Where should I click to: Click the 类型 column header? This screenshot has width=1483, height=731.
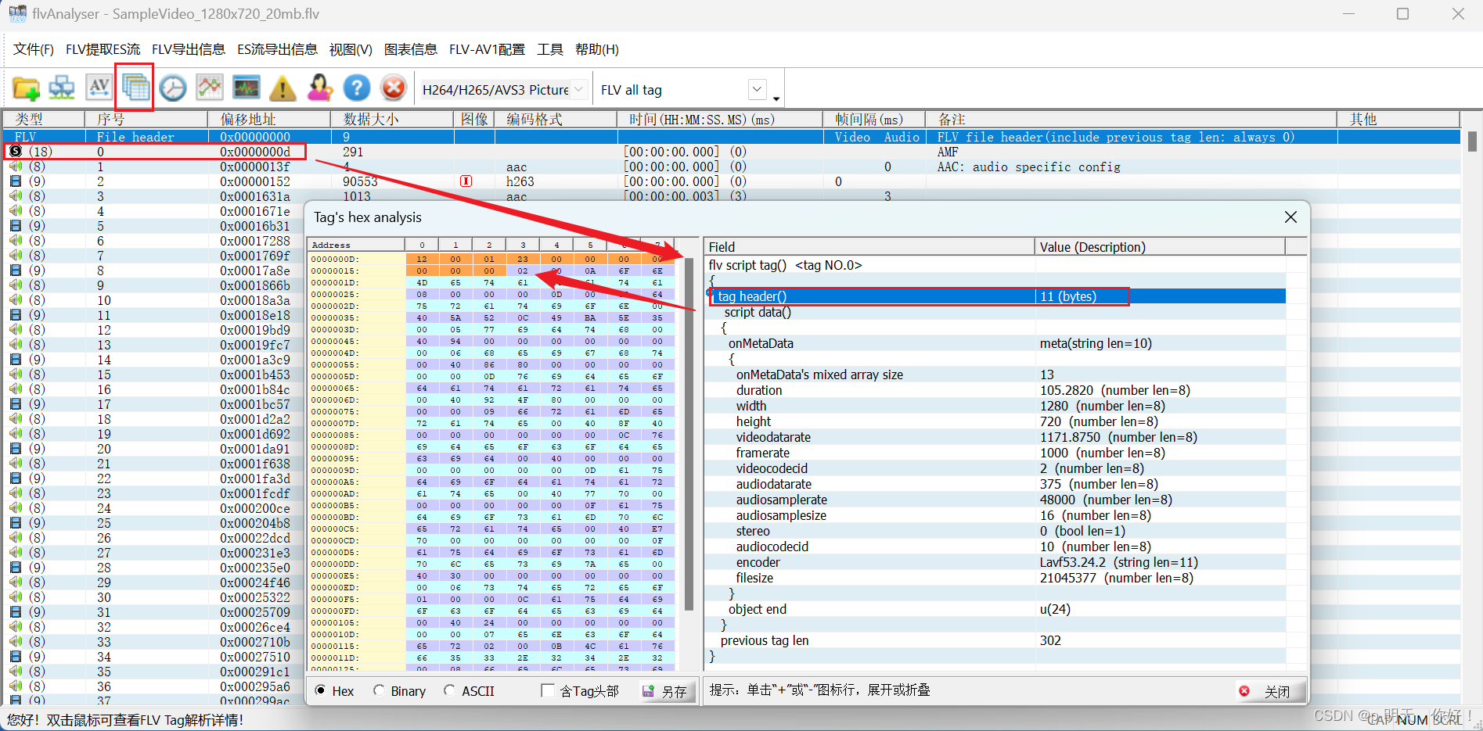click(45, 119)
